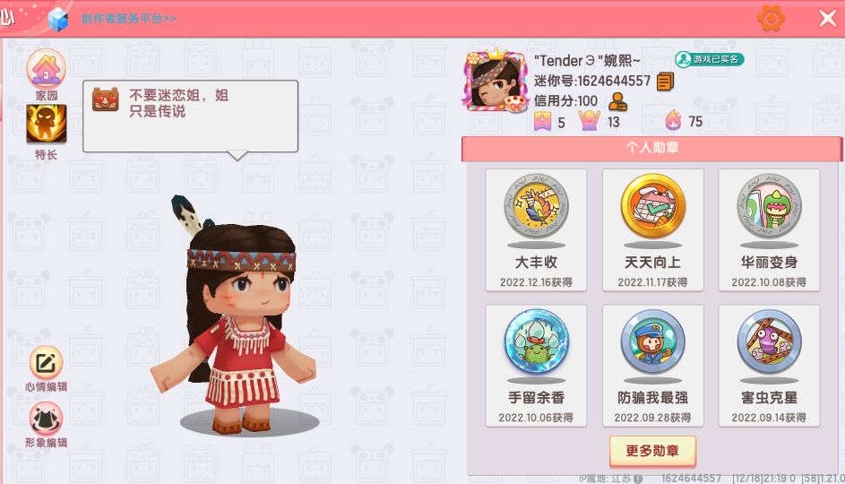Click the fans icon showing 13
845x484 pixels.
(x=589, y=121)
